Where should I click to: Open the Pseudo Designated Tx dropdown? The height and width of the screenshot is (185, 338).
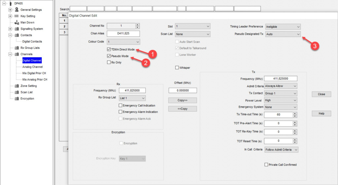[x=283, y=34]
